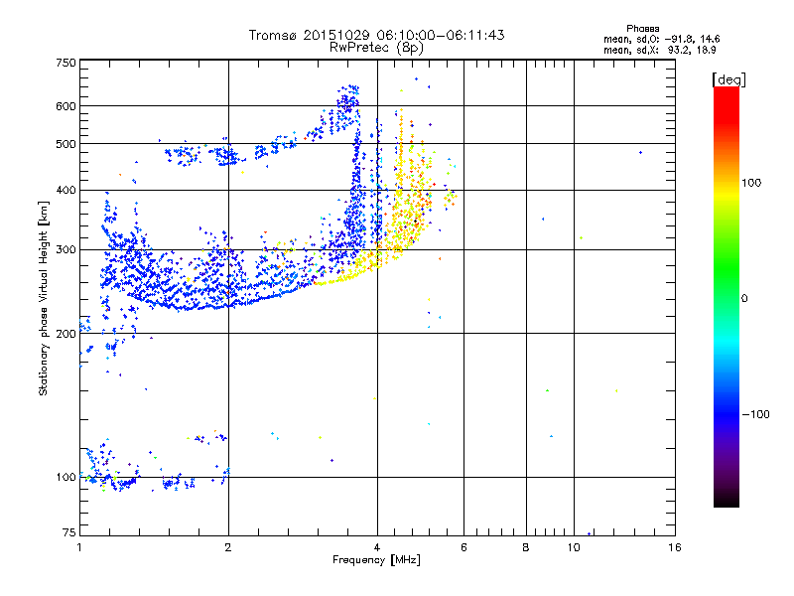Click 'mean, sd,O: -91.8, 14.6' text

point(661,39)
